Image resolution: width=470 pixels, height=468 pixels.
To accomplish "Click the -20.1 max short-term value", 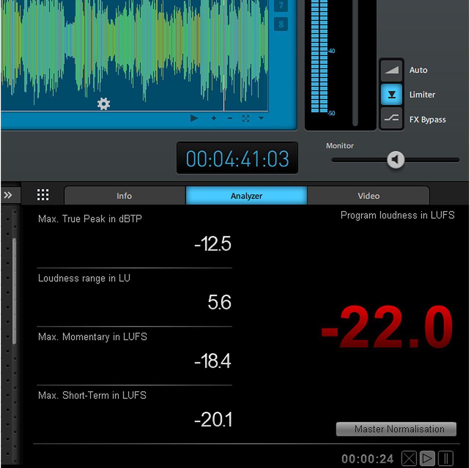I will click(213, 420).
